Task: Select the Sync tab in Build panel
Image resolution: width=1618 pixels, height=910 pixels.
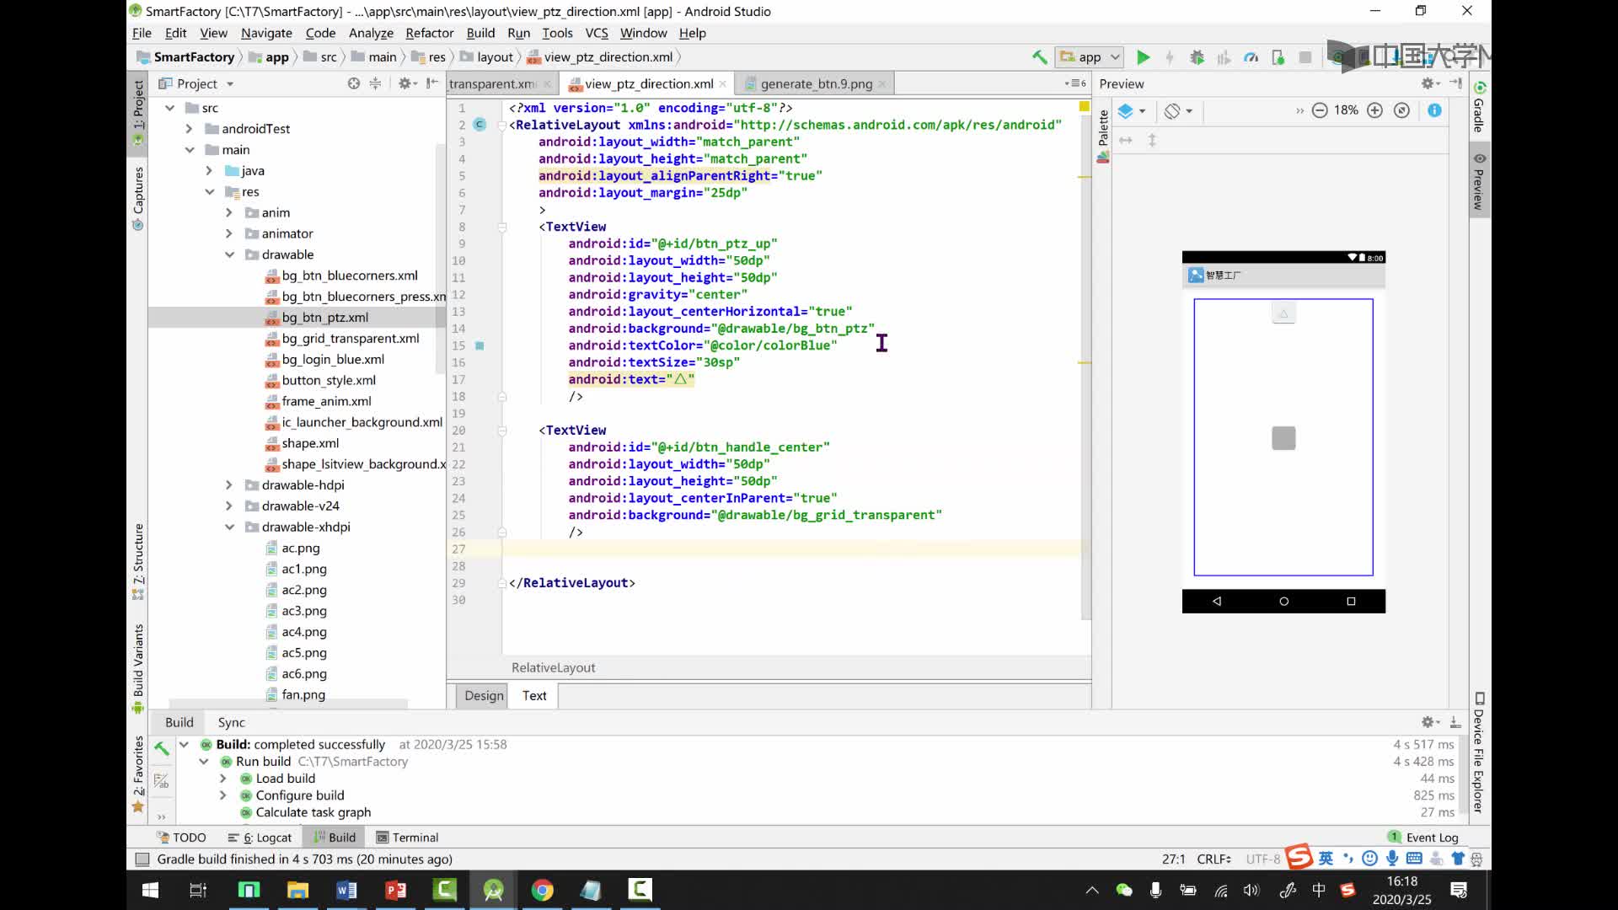Action: (x=231, y=722)
